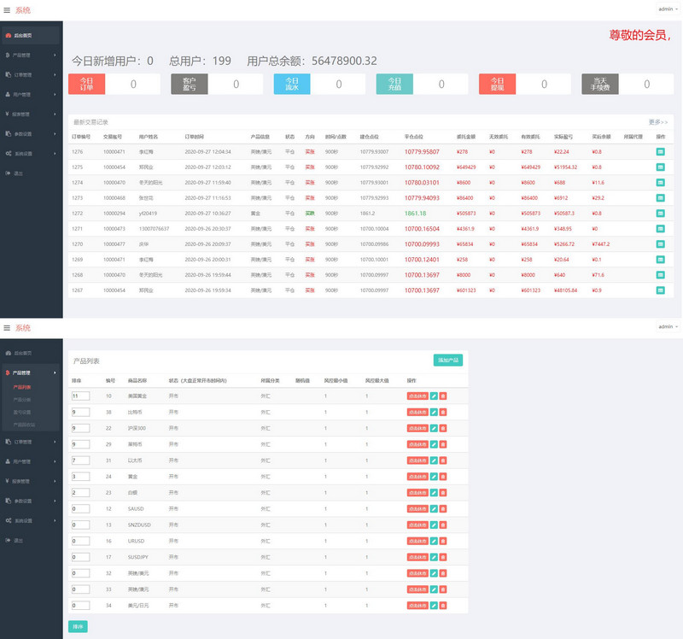The height and width of the screenshot is (639, 683).
Task: Click the 点击休市 button for 美元/日元
Action: 417,606
